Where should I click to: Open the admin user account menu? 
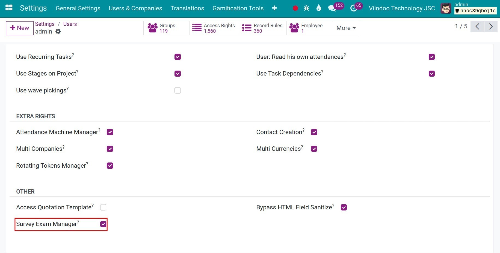tap(469, 8)
